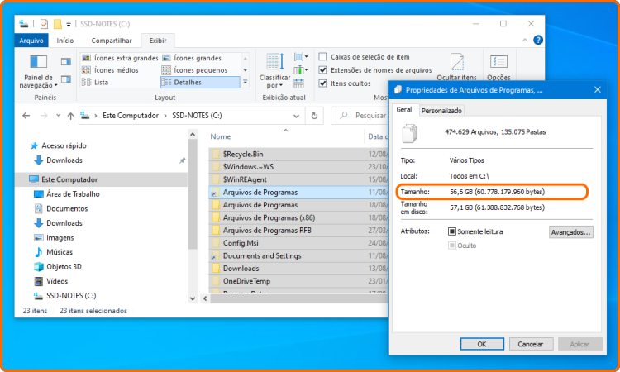Open Painel de navegação dropdown arrow
This screenshot has width=620, height=372.
pyautogui.click(x=55, y=85)
